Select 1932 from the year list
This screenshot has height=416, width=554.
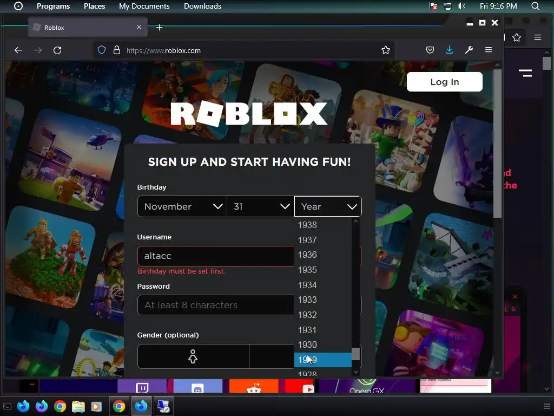click(323, 315)
